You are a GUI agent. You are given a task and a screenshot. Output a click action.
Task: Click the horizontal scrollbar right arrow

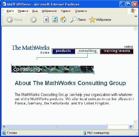point(131,126)
